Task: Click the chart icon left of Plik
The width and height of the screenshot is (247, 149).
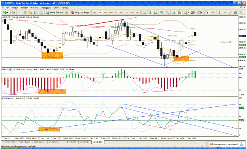Action: point(3,7)
